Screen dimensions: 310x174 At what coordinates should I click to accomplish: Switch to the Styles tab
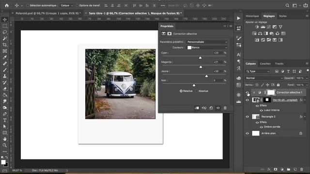pos(283,16)
